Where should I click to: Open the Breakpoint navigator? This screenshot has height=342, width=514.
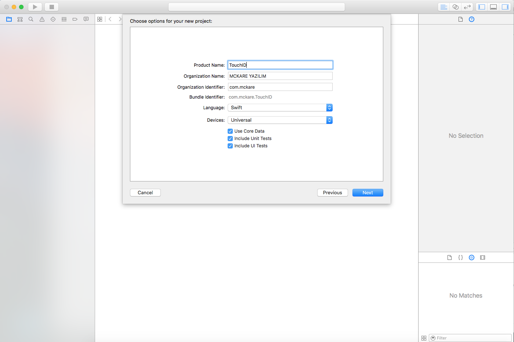(x=75, y=19)
